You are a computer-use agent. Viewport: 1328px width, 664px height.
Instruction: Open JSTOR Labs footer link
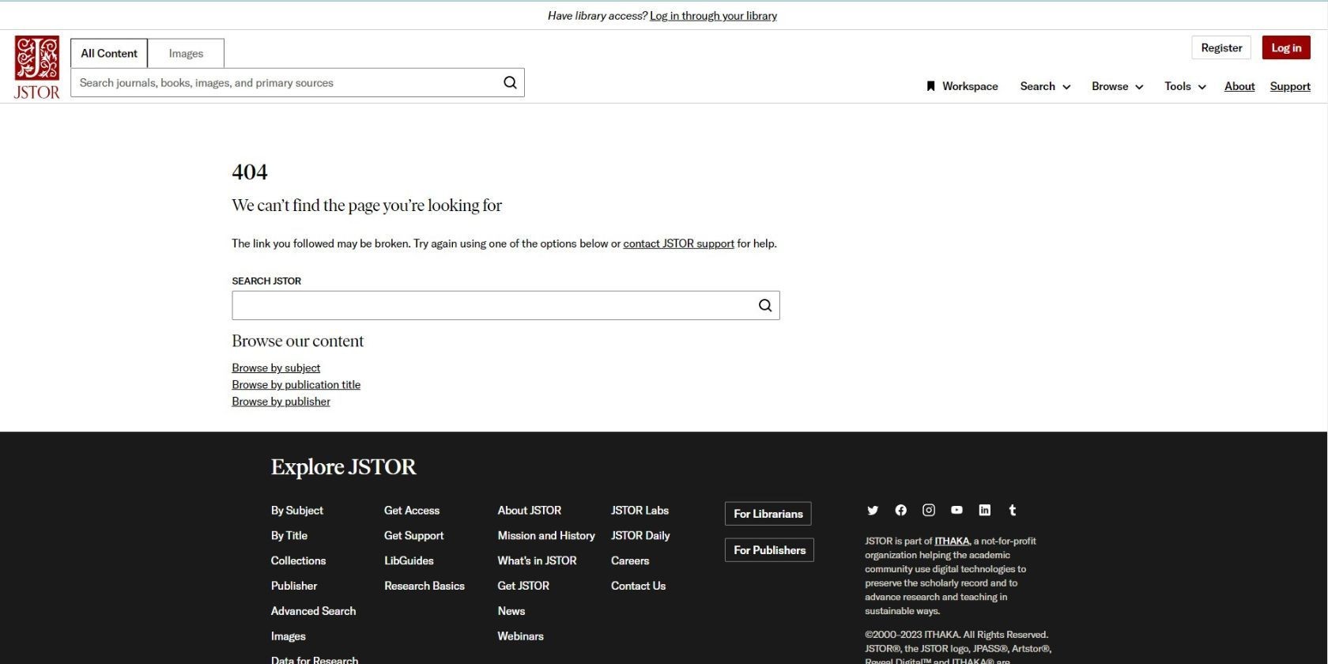(639, 511)
